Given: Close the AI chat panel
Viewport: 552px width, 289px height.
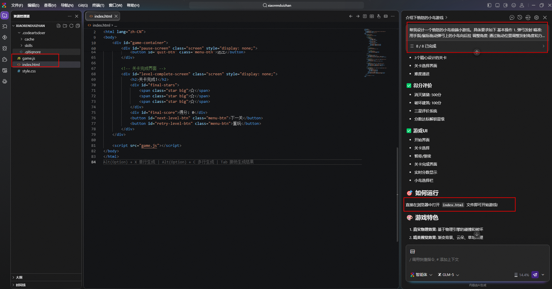Looking at the screenshot, I should (x=545, y=17).
